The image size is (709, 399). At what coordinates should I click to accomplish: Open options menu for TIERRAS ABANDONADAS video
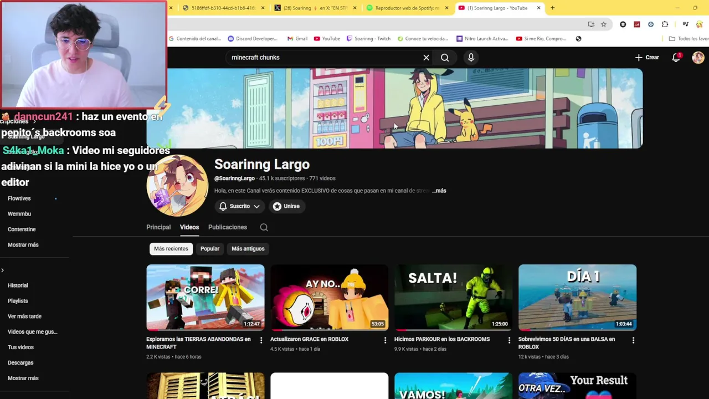coord(261,340)
